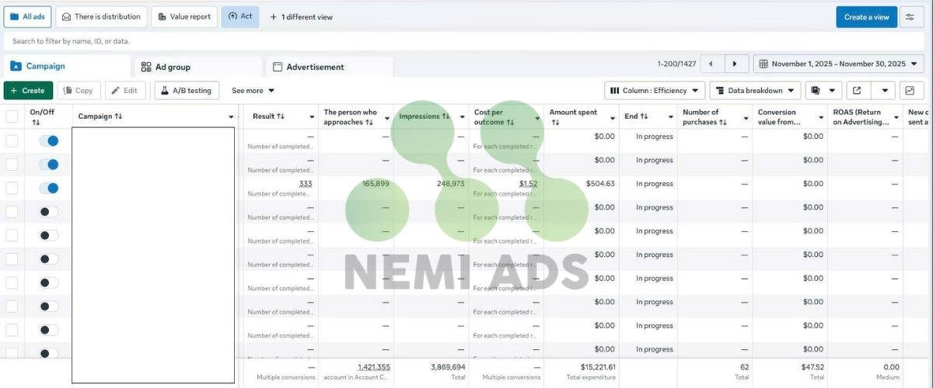The width and height of the screenshot is (933, 388).
Task: Click the 333 result value
Action: point(306,184)
